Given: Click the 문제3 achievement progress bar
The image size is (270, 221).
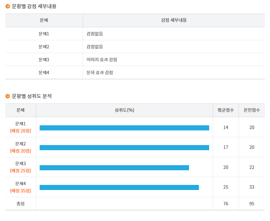Looking at the screenshot, I should click(114, 168).
